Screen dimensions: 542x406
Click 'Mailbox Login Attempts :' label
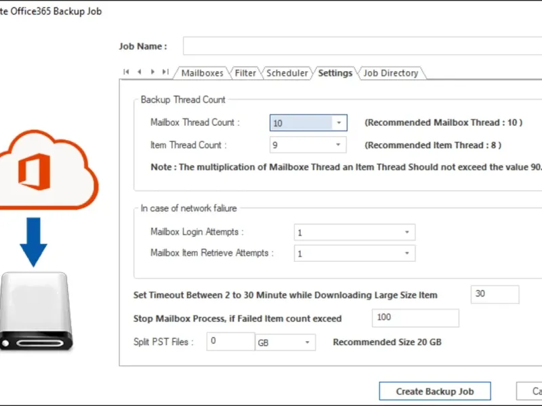click(x=197, y=231)
